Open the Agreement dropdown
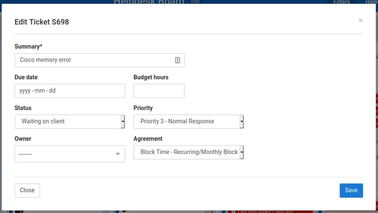The width and height of the screenshot is (378, 213). click(x=189, y=152)
